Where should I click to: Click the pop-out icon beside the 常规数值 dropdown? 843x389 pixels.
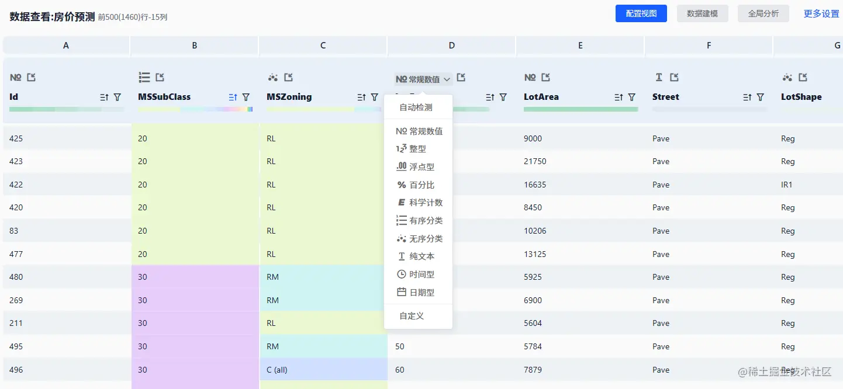(x=461, y=77)
